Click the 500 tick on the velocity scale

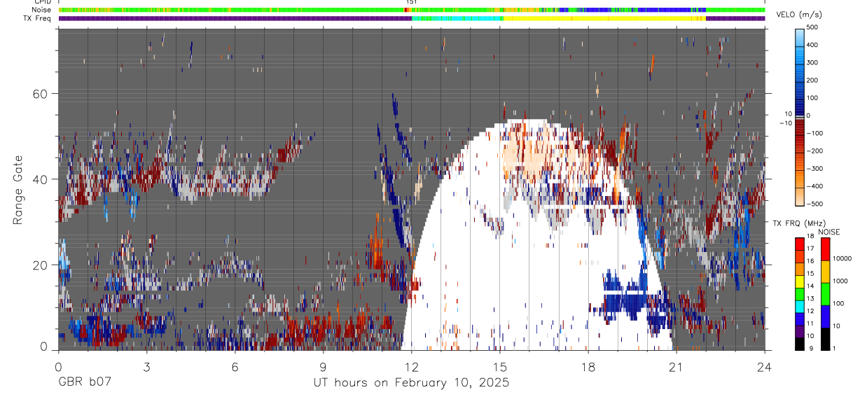(x=814, y=27)
